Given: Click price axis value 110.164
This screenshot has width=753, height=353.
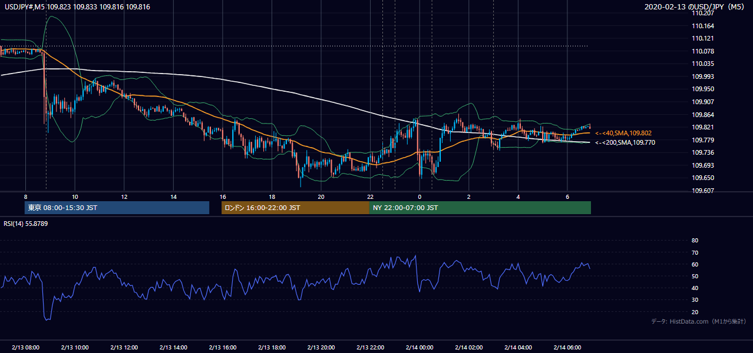Looking at the screenshot, I should click(704, 26).
